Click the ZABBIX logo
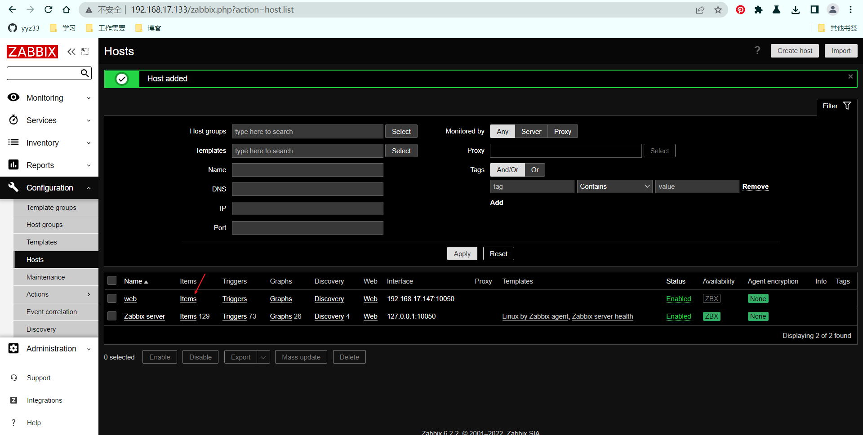The width and height of the screenshot is (863, 435). pos(32,52)
